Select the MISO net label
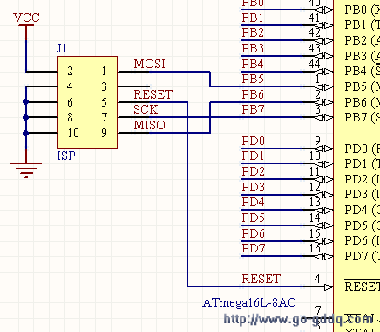 [149, 125]
